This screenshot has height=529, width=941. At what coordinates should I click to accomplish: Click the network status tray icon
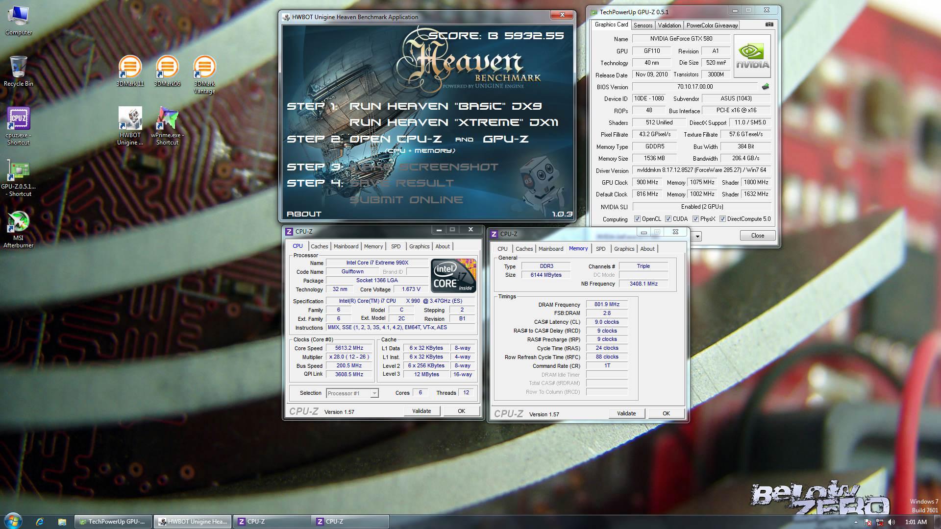pos(880,522)
